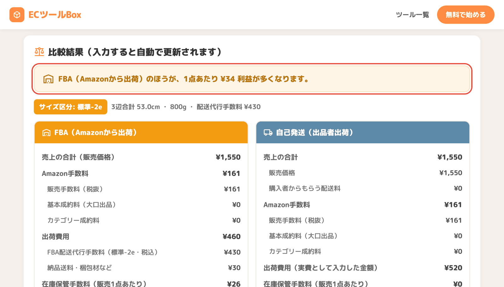The width and height of the screenshot is (504, 287).
Task: Click the balance scale icon beside 比較結果
Action: (39, 52)
